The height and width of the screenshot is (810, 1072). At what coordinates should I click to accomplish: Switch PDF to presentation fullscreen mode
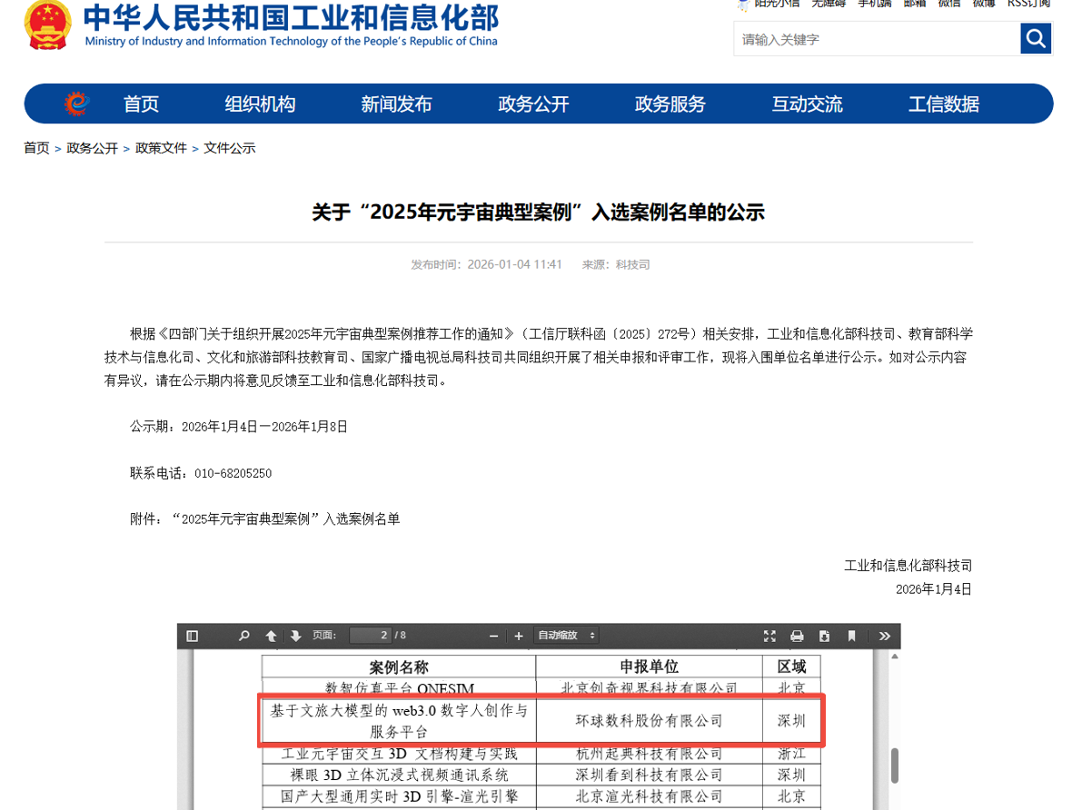point(769,636)
